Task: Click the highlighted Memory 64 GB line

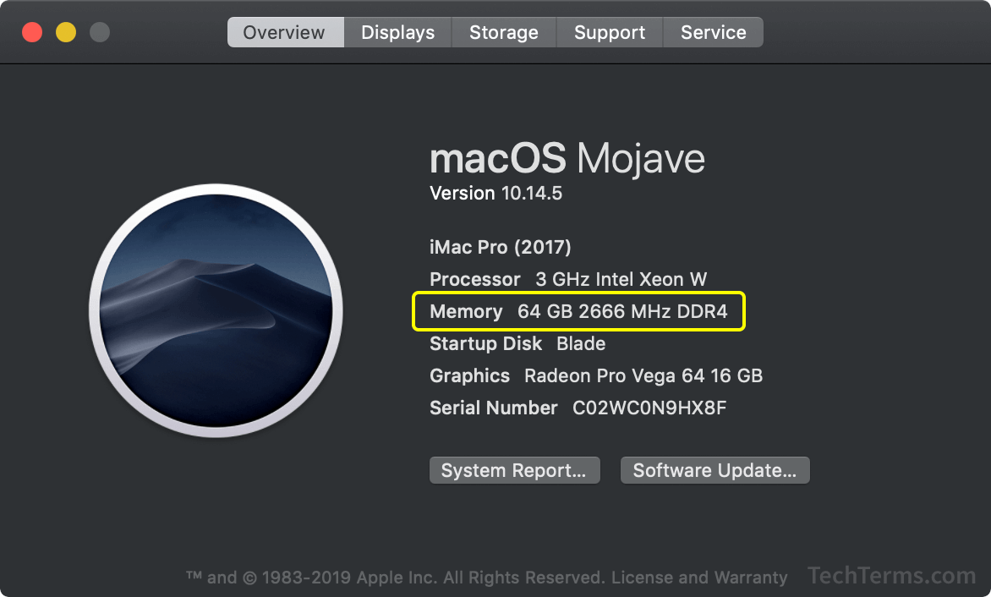Action: [578, 311]
